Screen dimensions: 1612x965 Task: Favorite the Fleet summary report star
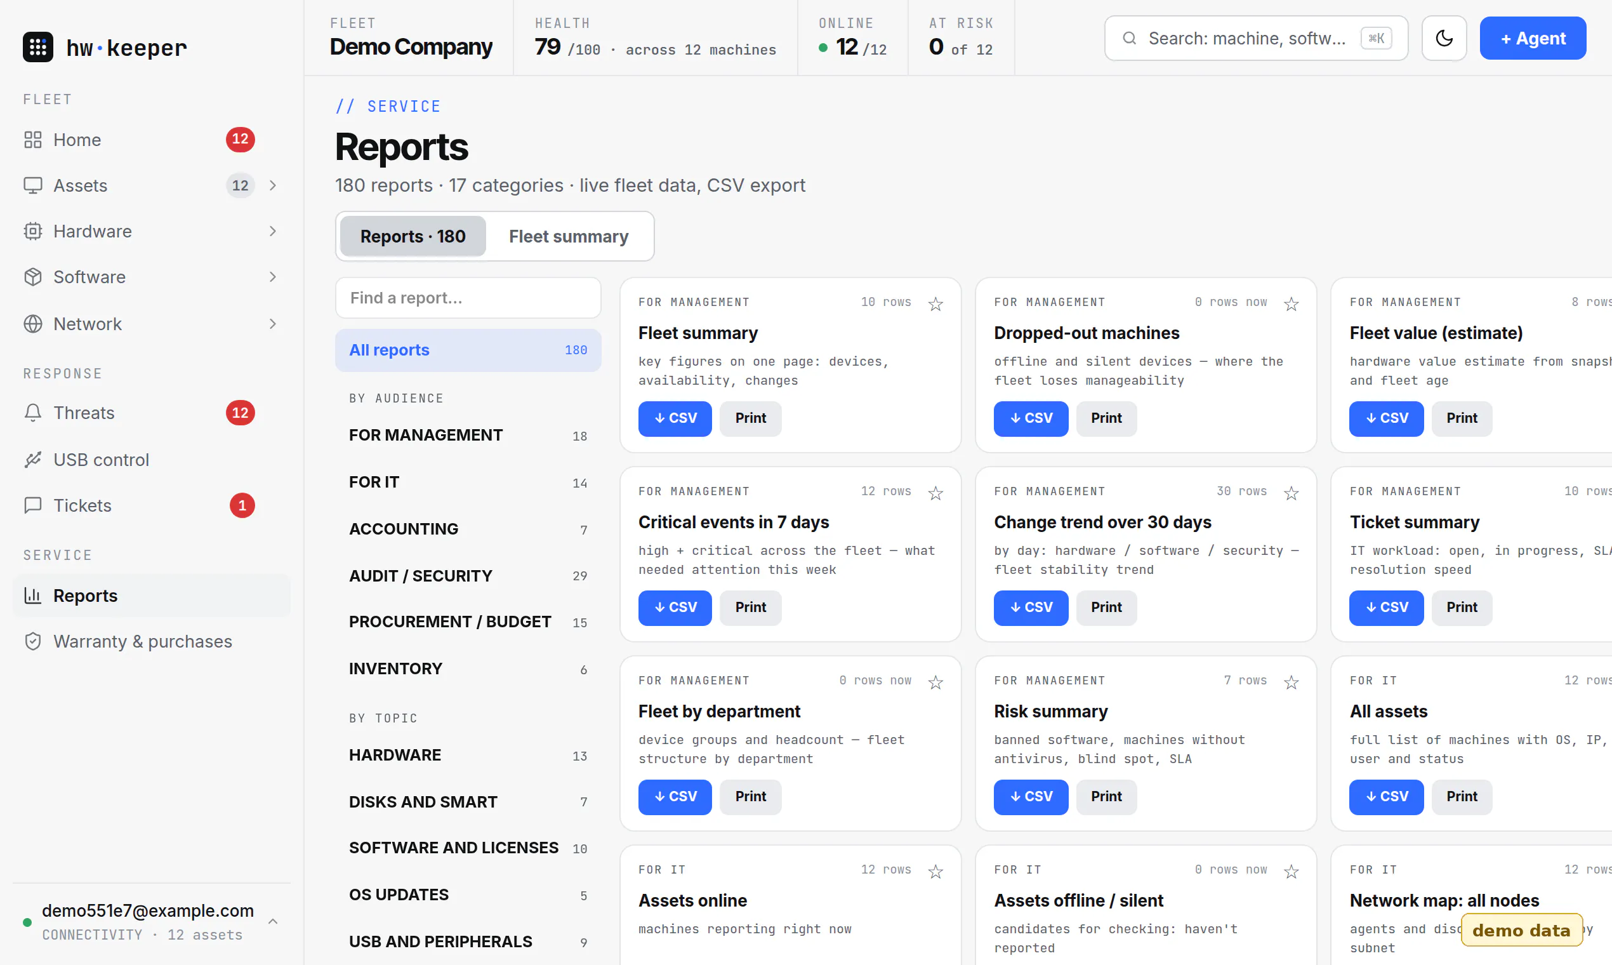[935, 303]
